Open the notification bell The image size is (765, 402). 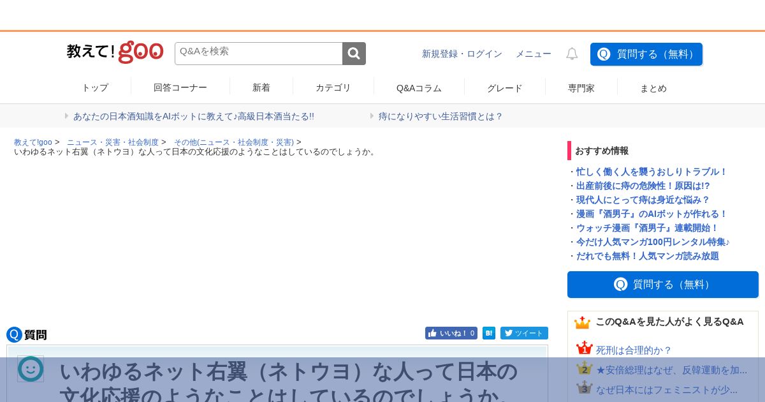pyautogui.click(x=572, y=54)
